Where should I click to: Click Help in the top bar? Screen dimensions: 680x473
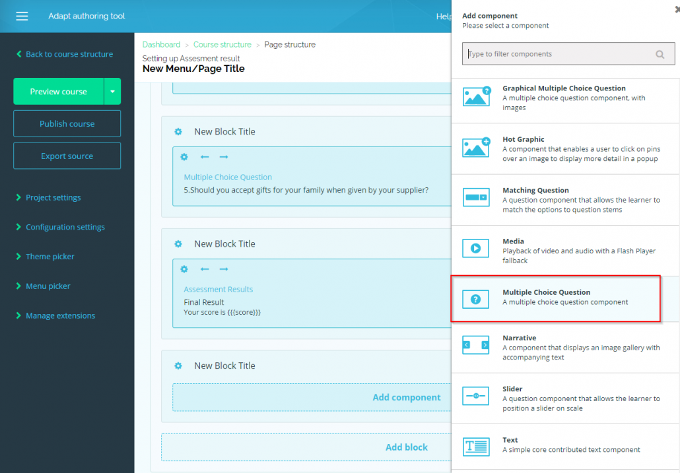(x=444, y=16)
